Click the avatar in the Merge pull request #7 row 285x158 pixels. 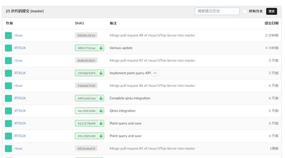click(x=8, y=60)
